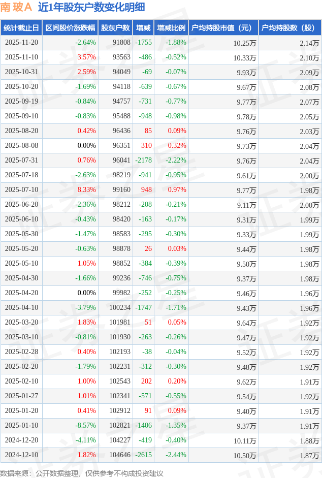
Task: Click the 2.14万 average shares cell
Action: 309,43
